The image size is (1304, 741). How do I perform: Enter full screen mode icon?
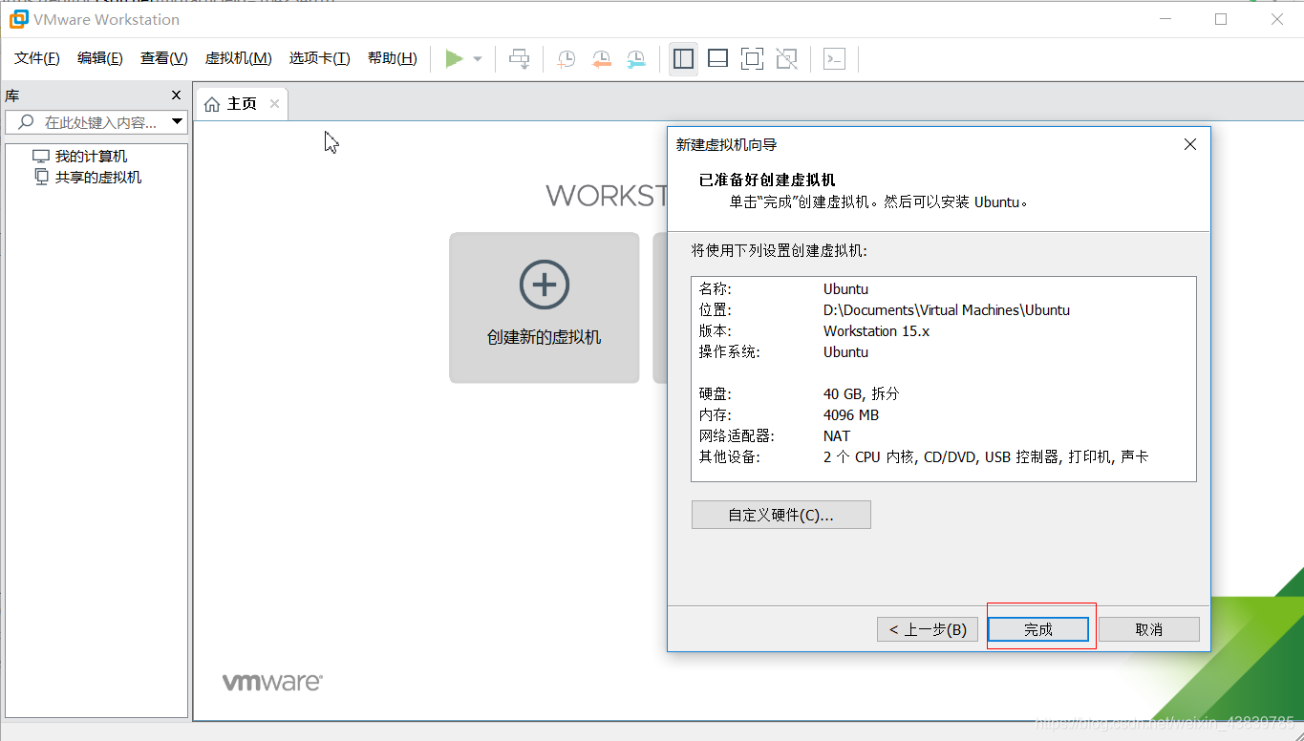coord(752,59)
